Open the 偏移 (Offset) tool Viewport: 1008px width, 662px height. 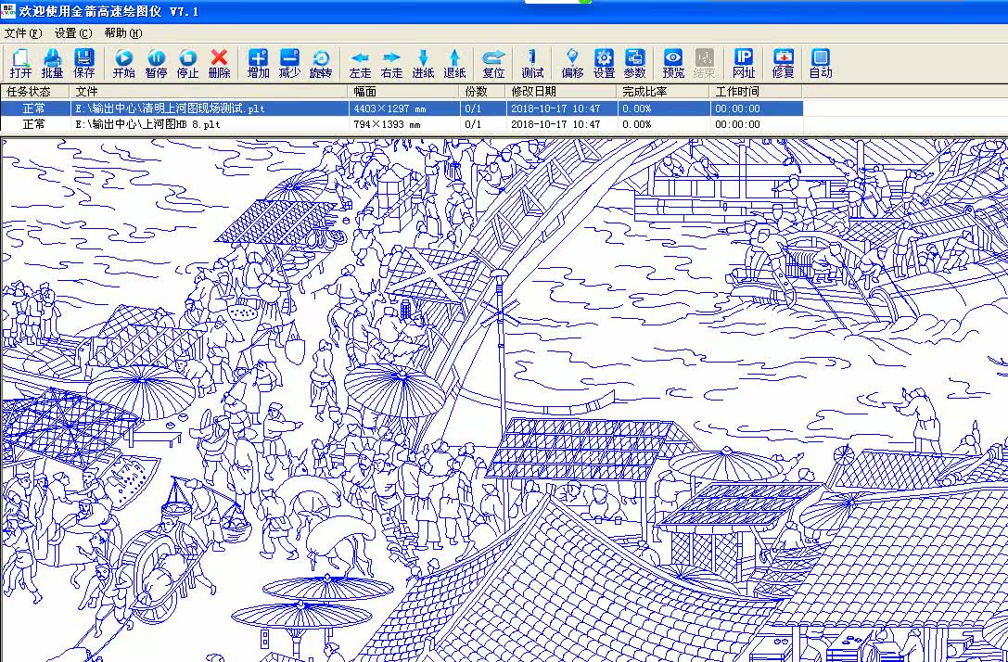(572, 64)
